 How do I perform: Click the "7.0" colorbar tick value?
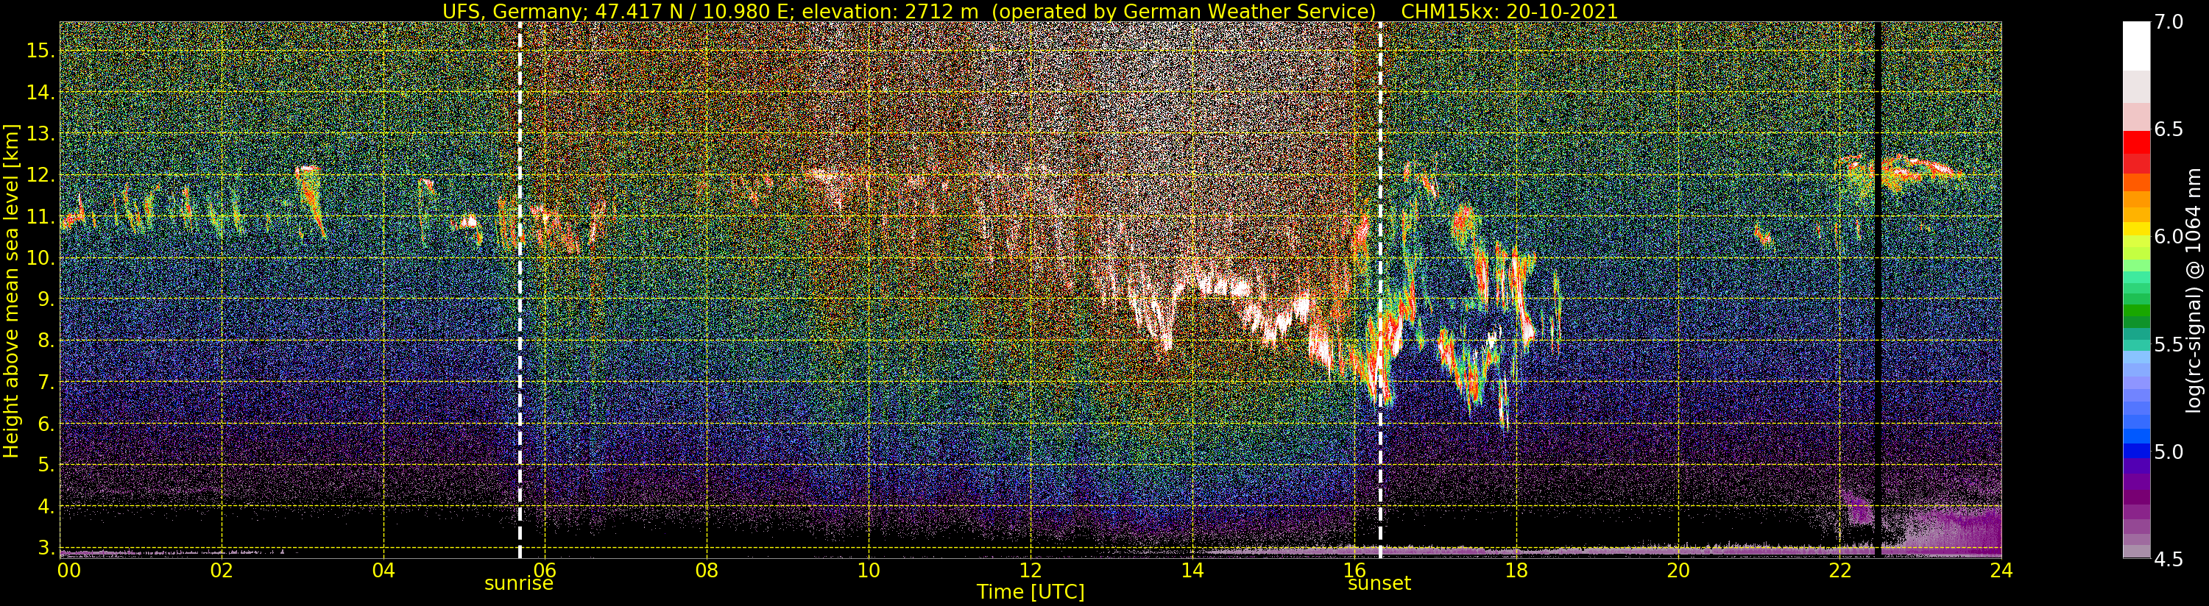point(2168,22)
